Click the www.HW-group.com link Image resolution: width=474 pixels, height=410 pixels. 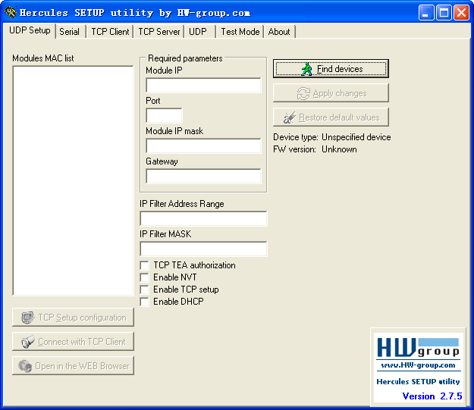pos(419,365)
